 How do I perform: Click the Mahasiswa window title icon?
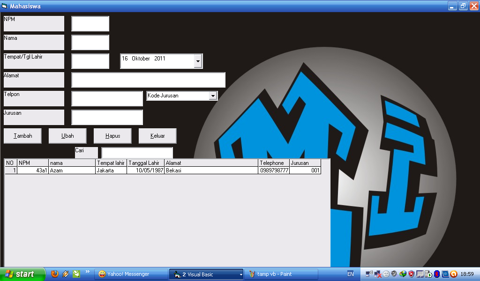click(4, 6)
